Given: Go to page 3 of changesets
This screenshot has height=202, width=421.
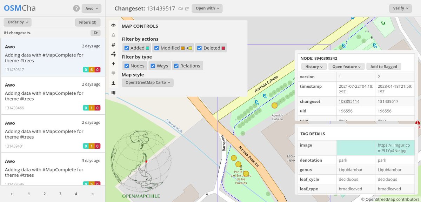Looking at the screenshot, I should point(60,194).
